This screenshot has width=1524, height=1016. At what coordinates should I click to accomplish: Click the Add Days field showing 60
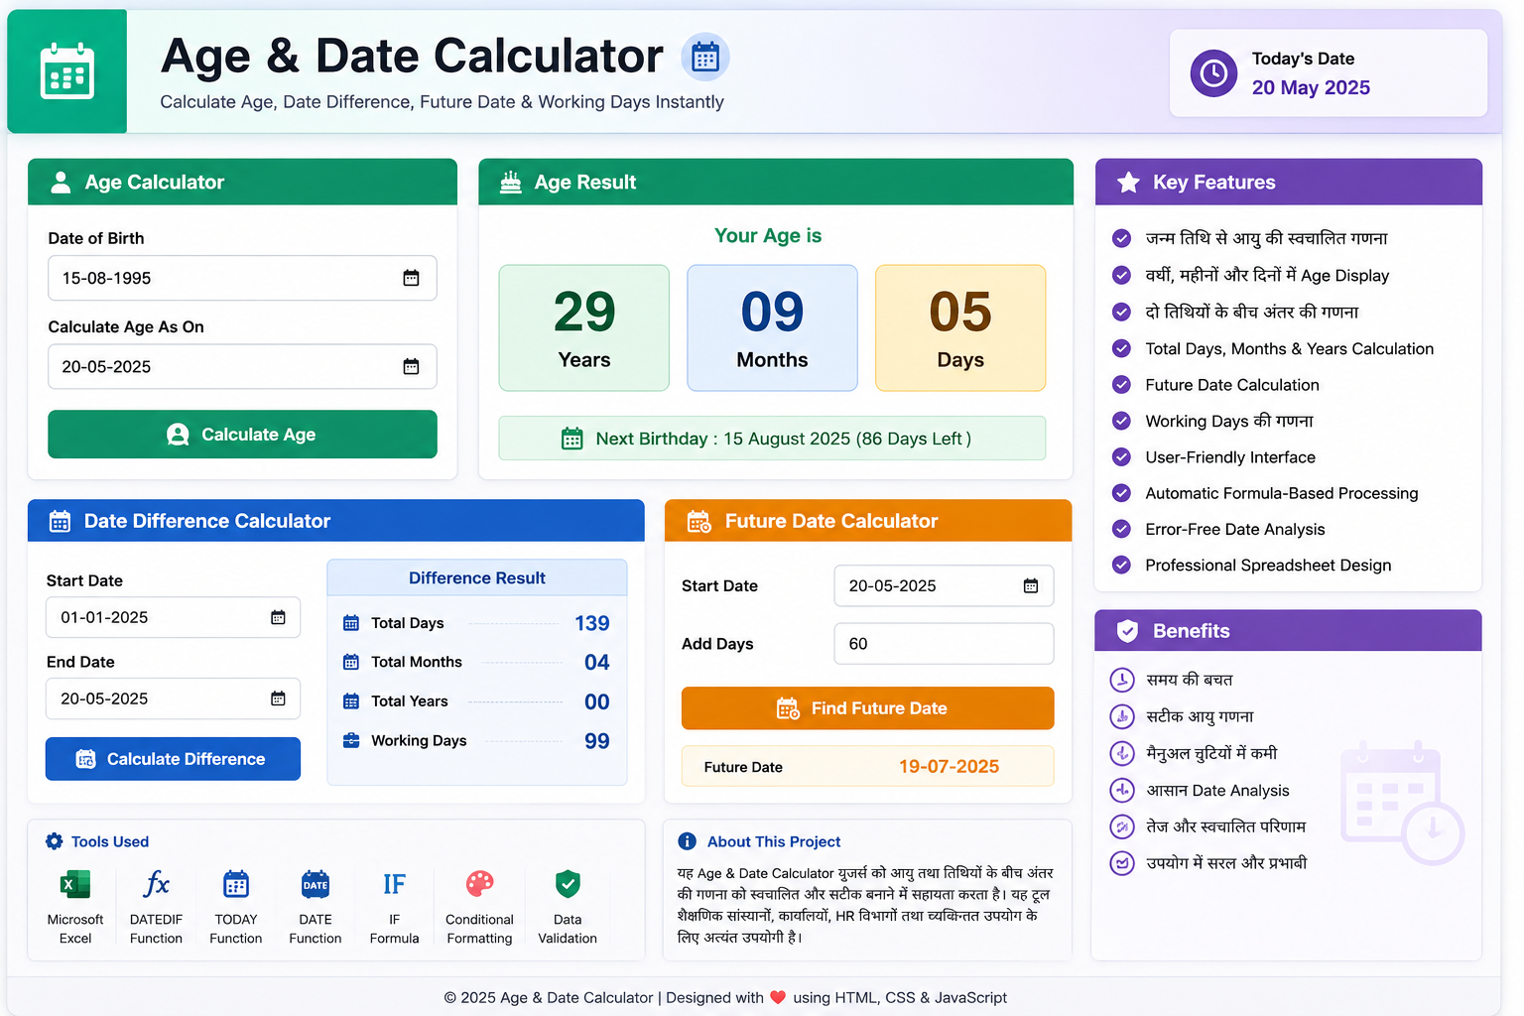944,644
